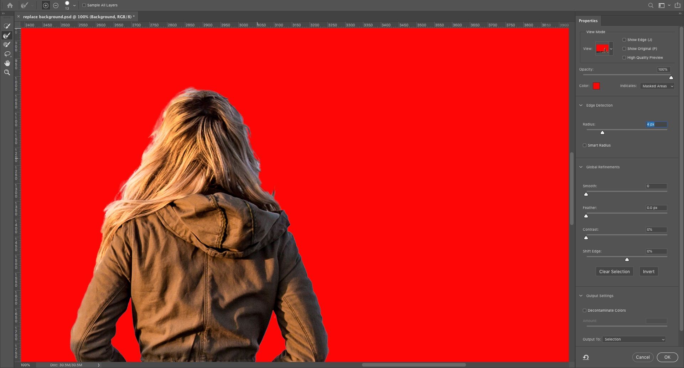Collapse the Properties panel double-arrow
684x368 pixels.
click(x=680, y=14)
